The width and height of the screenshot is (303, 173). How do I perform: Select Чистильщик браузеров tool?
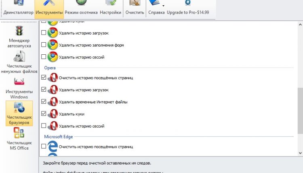click(19, 113)
